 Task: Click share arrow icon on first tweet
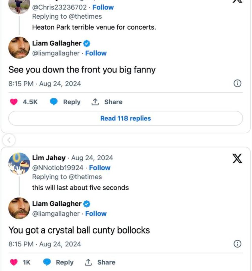pyautogui.click(x=95, y=102)
